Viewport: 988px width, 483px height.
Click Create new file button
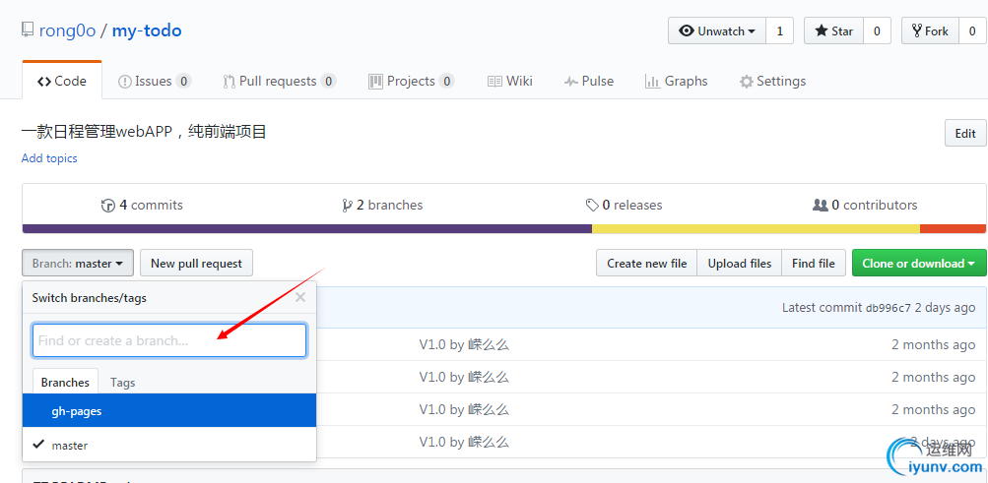pyautogui.click(x=646, y=263)
